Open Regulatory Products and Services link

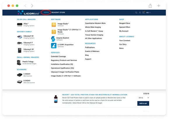(64, 60)
